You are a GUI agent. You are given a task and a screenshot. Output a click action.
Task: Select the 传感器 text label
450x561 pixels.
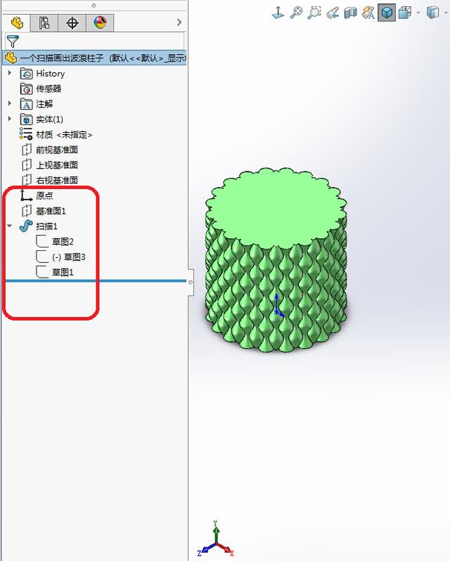click(49, 89)
